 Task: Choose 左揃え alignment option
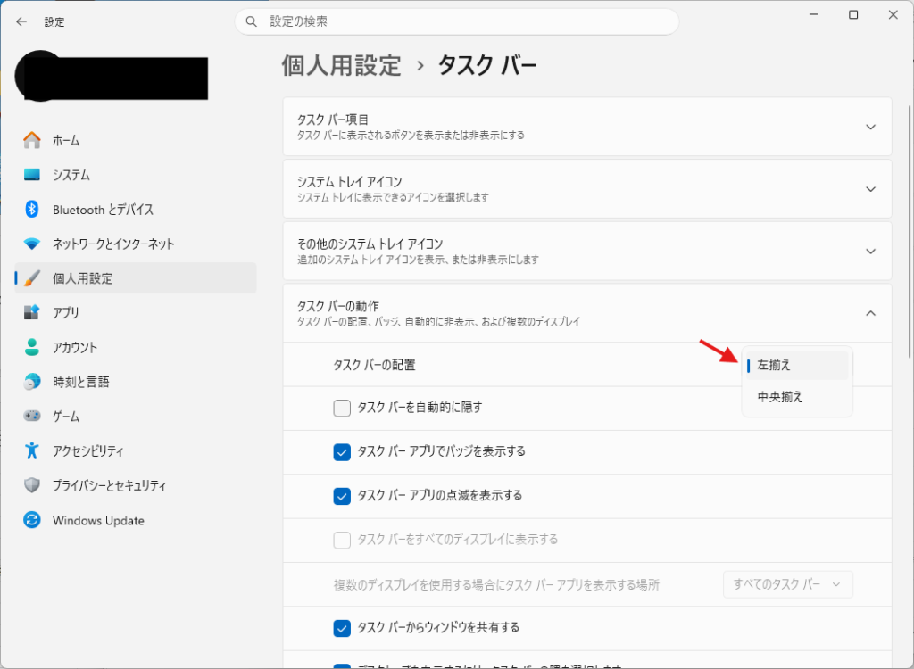tap(797, 366)
